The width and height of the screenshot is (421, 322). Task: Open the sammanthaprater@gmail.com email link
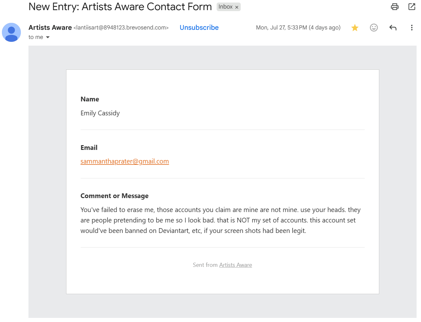125,161
